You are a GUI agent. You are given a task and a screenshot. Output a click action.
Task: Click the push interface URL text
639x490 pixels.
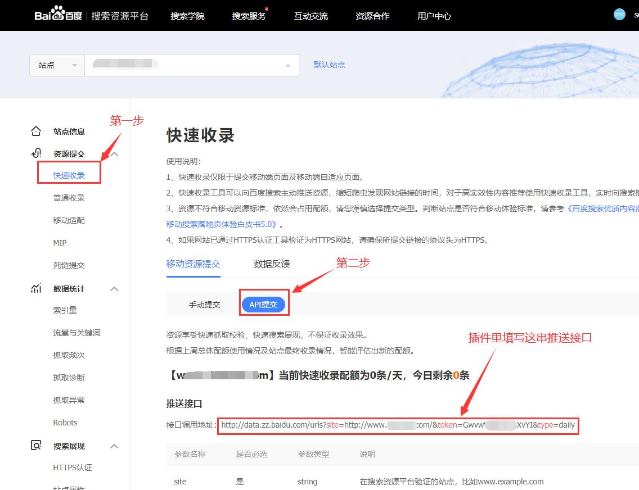398,425
